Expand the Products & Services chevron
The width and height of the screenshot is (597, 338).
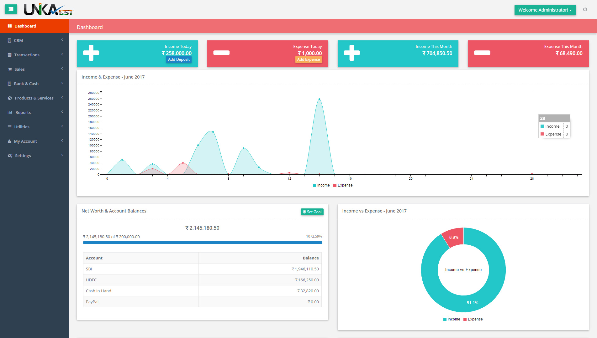[62, 98]
